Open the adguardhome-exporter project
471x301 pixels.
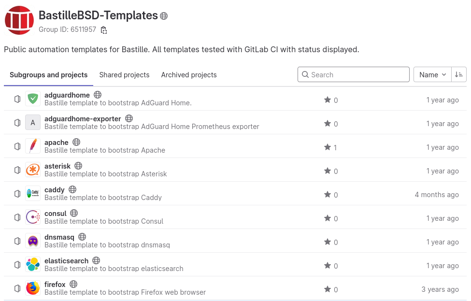click(83, 118)
